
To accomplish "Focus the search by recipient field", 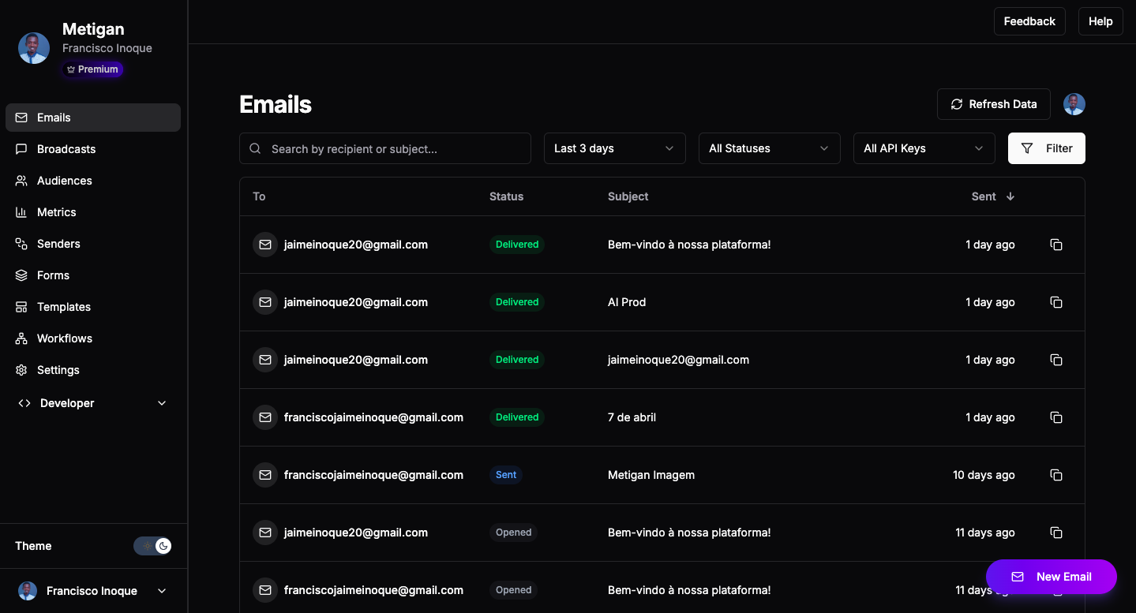I will [385, 148].
